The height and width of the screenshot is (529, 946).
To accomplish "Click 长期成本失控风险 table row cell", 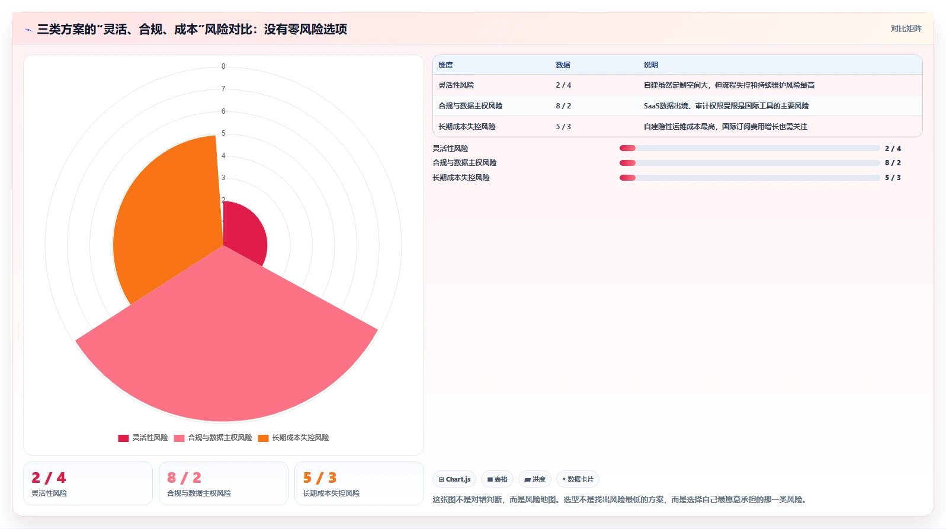I will pos(467,127).
